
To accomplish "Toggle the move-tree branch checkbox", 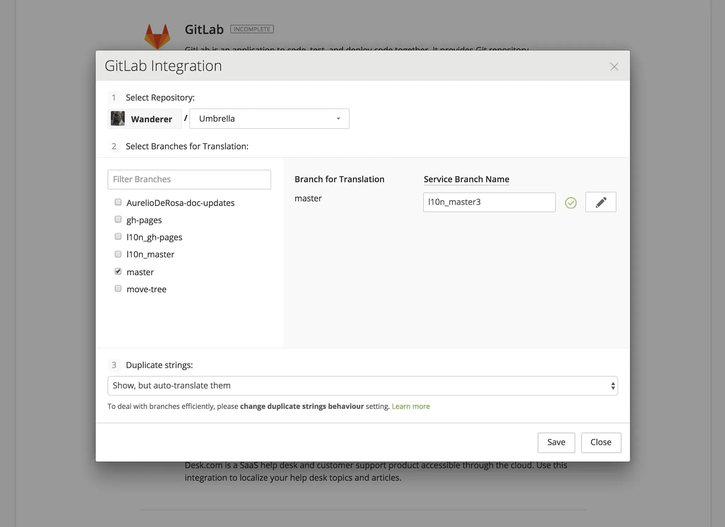I will [118, 288].
